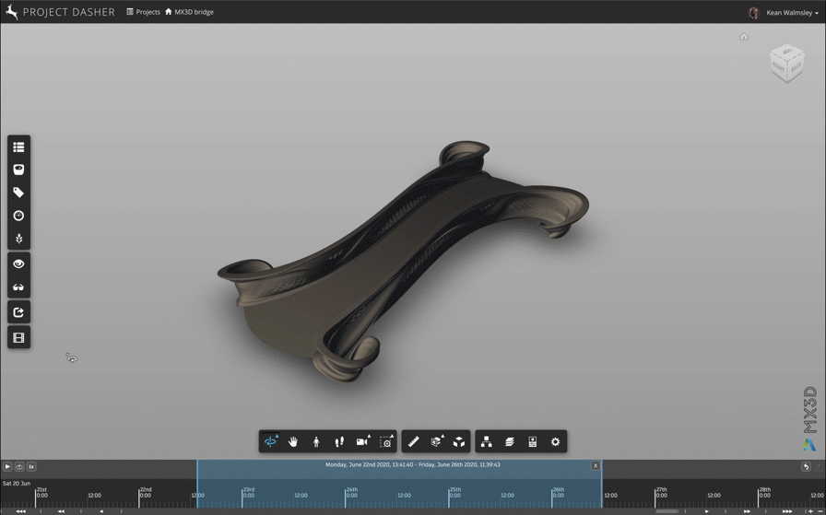Screen dimensions: 826x515
Task: Open the Projects menu
Action: click(x=143, y=12)
